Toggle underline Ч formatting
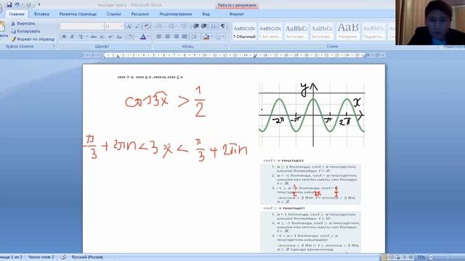The width and height of the screenshot is (465, 261). (81, 37)
